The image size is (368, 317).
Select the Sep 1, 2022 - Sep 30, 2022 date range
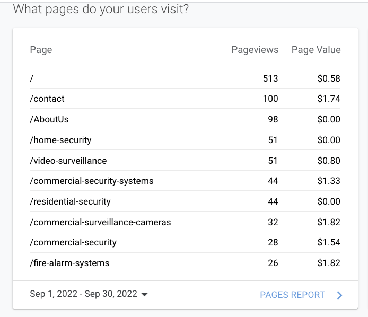click(83, 294)
